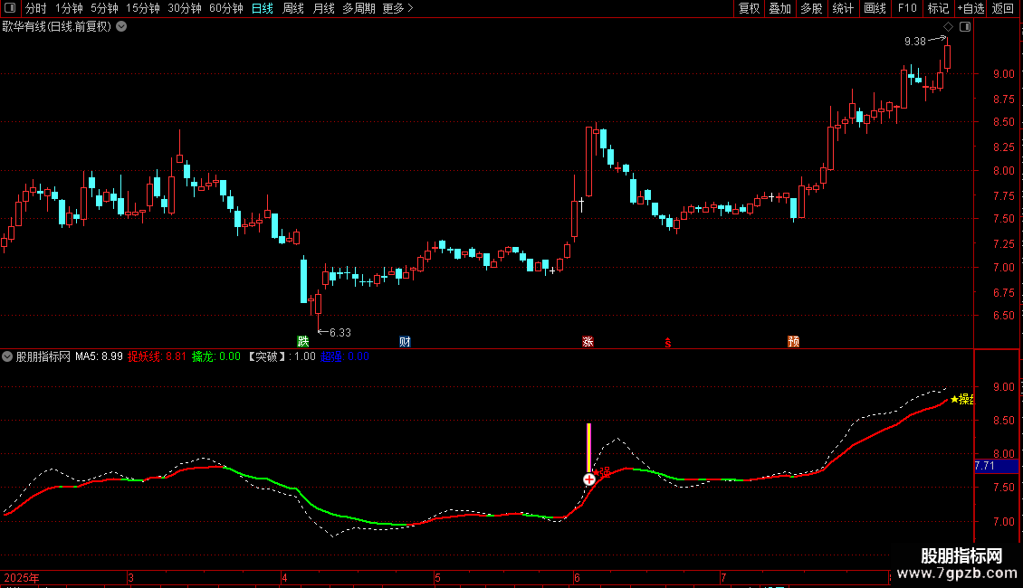Click month 4 on the time axis
Image resolution: width=1023 pixels, height=588 pixels.
click(x=284, y=577)
